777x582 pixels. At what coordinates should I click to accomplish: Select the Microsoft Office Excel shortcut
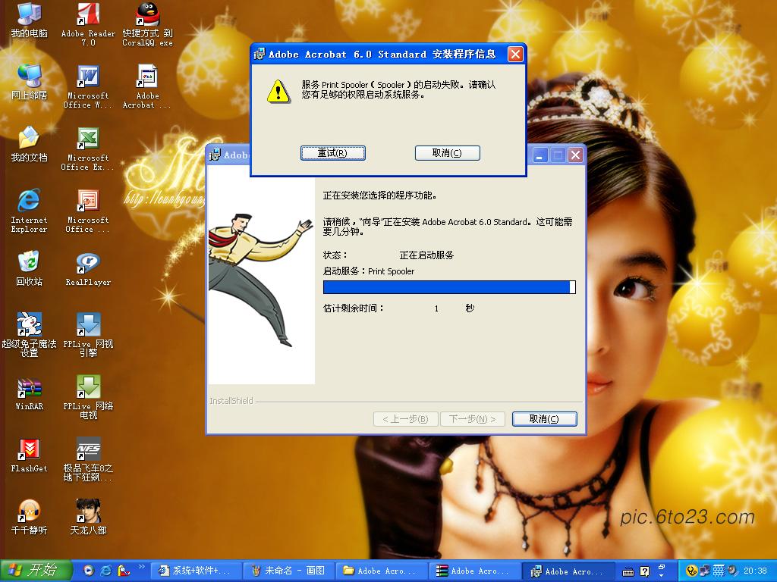tap(88, 149)
